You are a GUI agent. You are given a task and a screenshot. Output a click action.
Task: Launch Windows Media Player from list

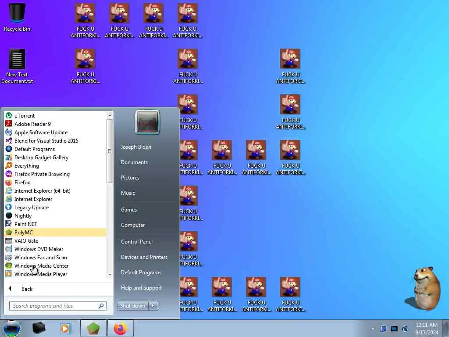[55, 274]
